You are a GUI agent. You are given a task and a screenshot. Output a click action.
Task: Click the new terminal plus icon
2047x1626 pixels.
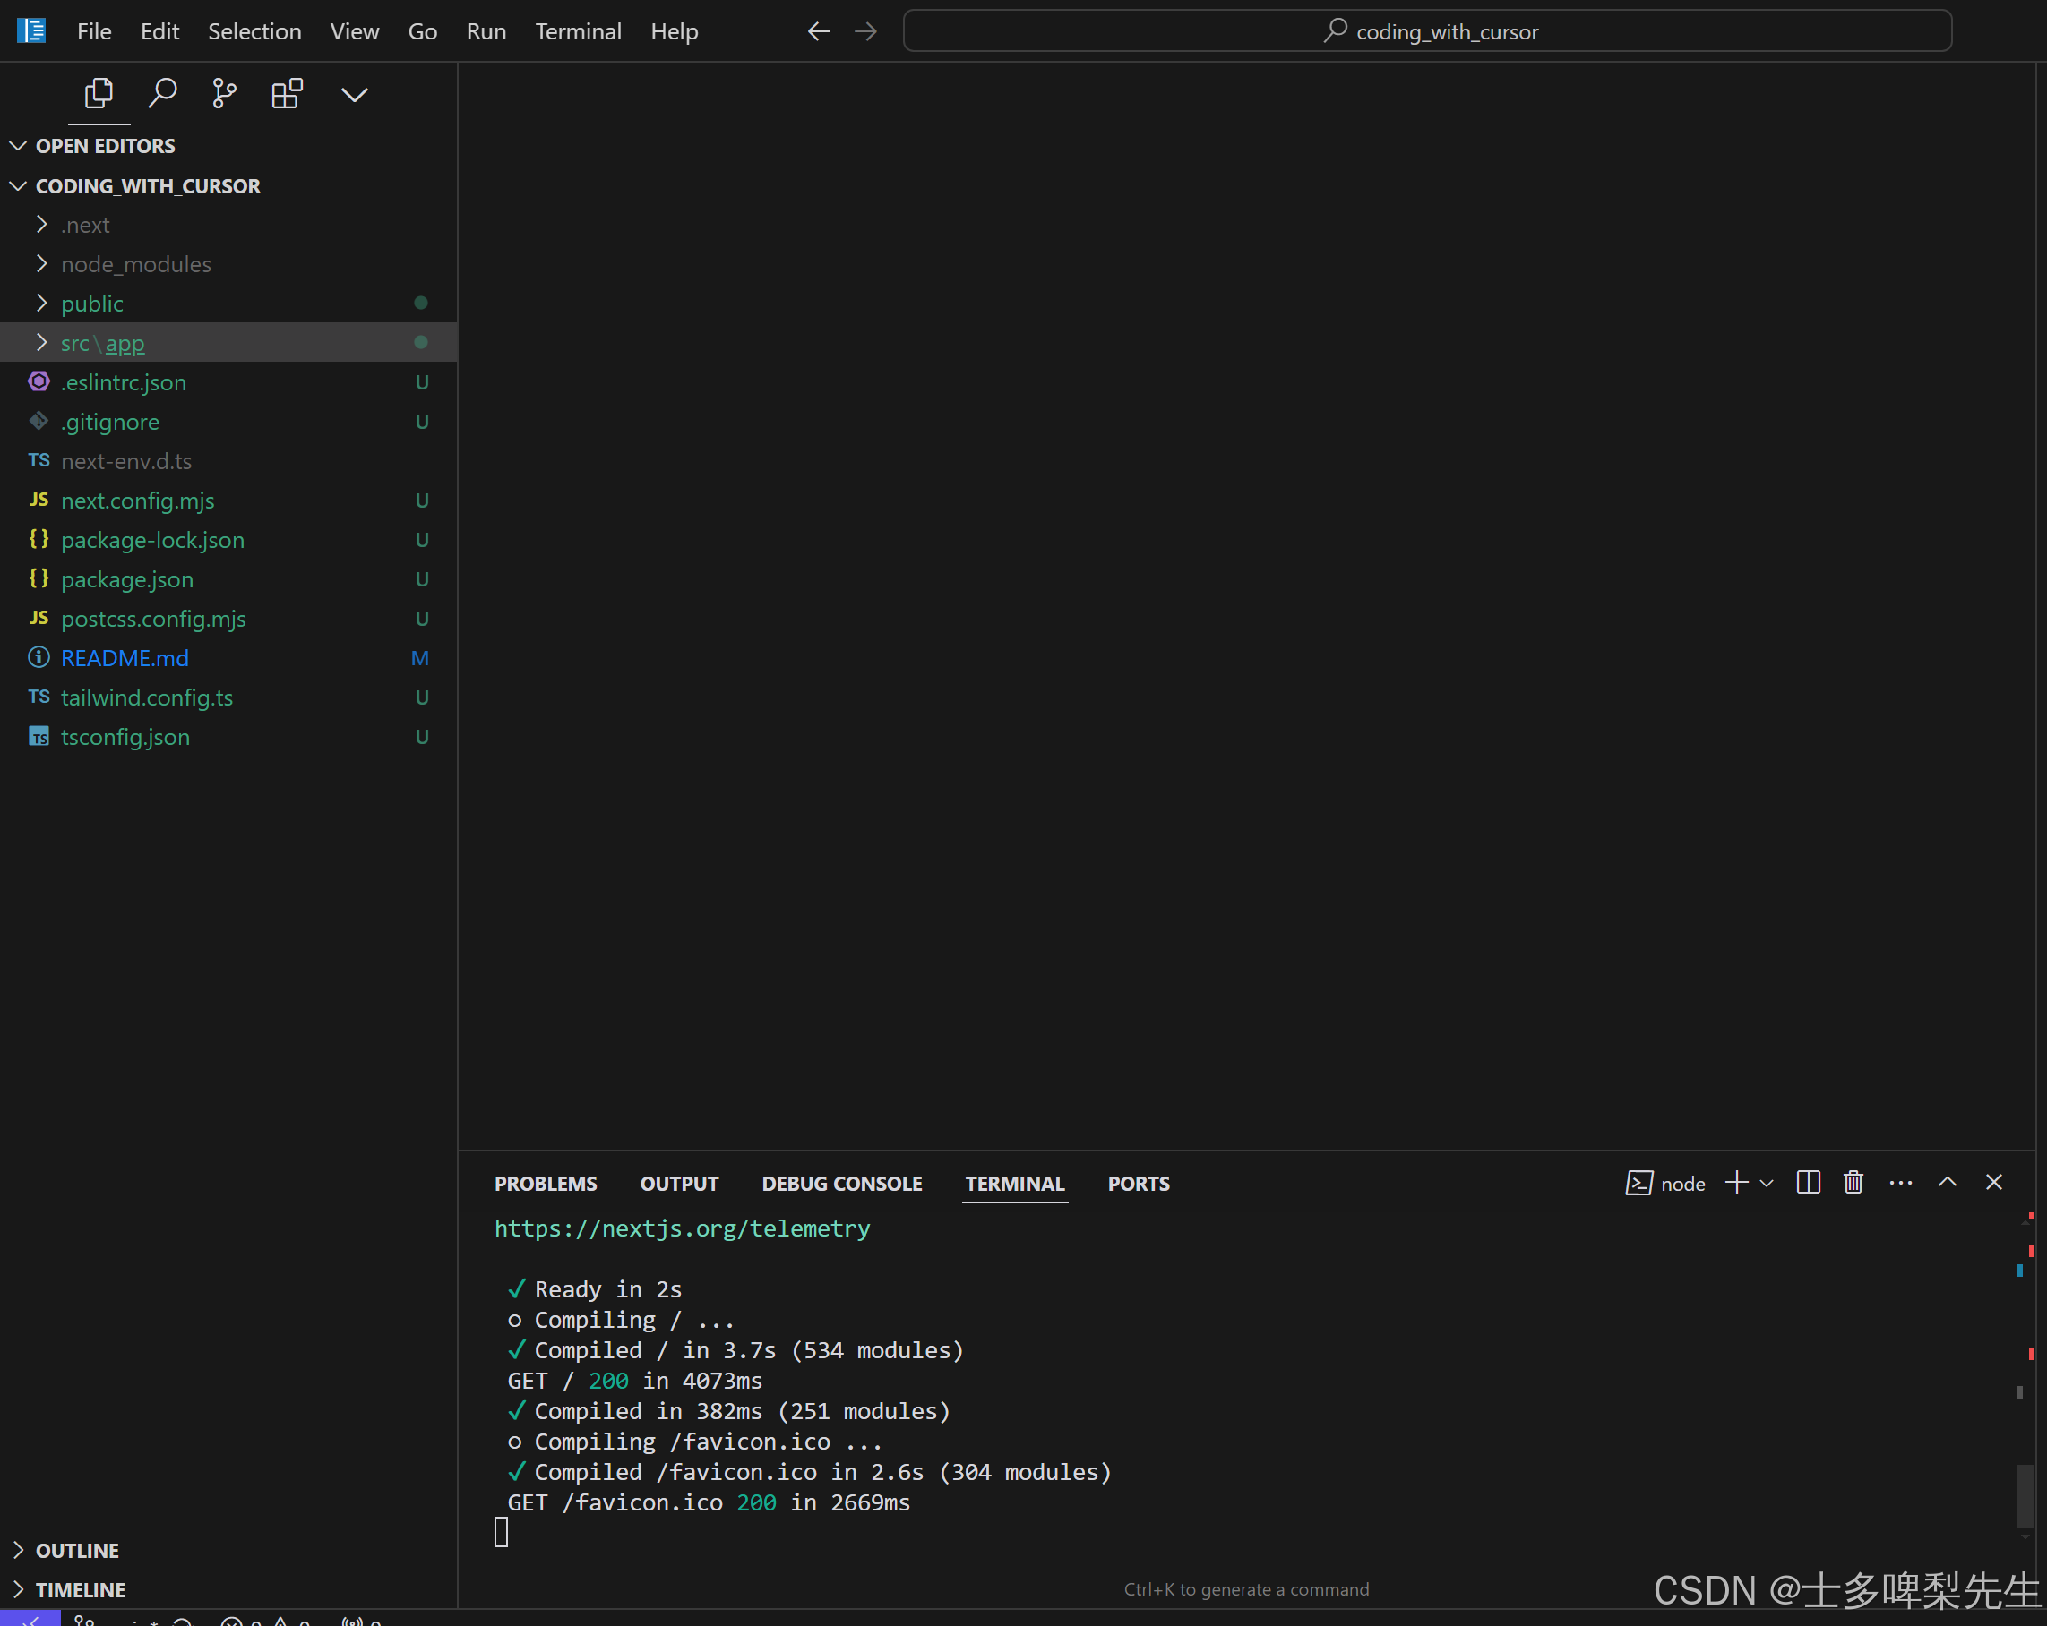coord(1736,1183)
